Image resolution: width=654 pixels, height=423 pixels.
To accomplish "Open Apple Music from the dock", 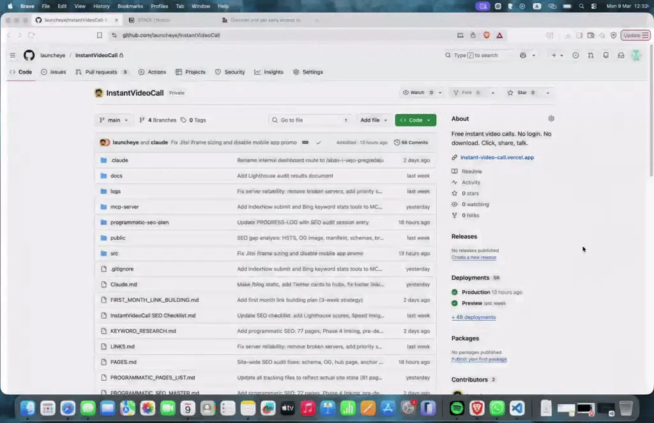I will click(x=308, y=408).
